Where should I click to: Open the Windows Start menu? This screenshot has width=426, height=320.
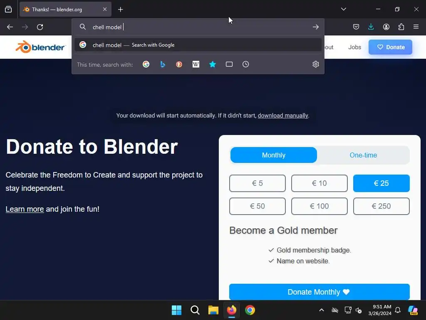[x=176, y=310]
